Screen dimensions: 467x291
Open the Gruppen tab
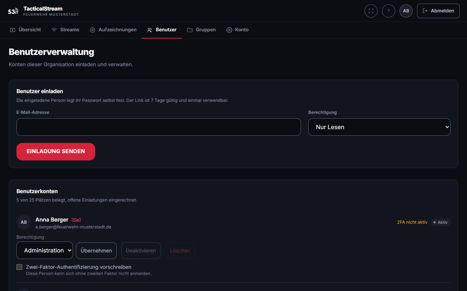click(x=201, y=30)
